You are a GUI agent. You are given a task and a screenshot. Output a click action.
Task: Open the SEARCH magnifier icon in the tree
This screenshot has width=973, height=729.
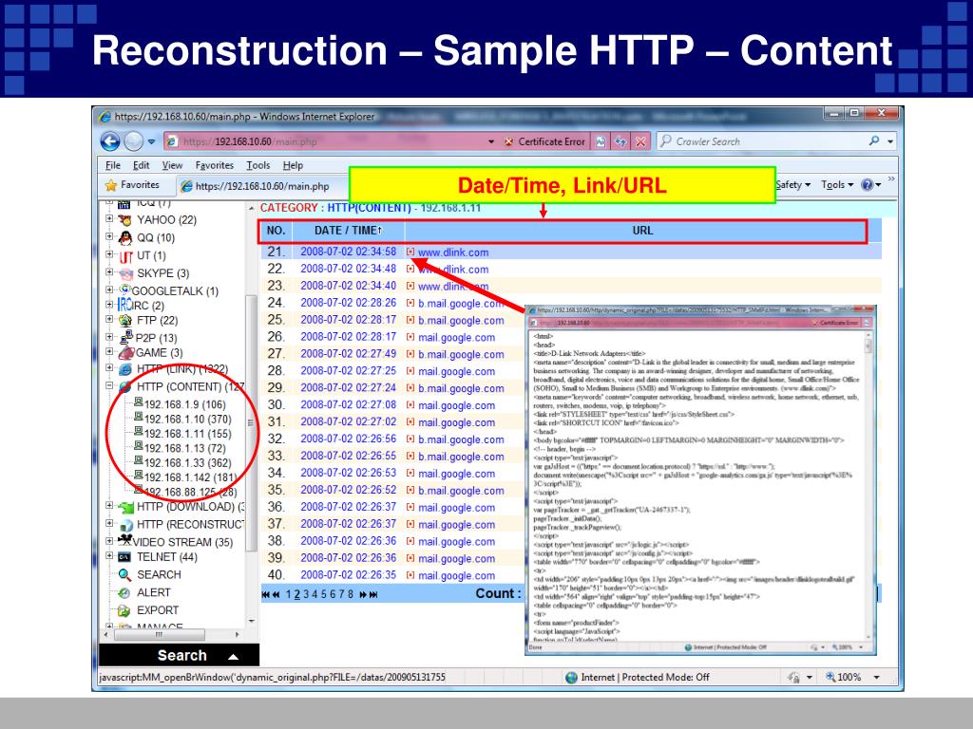coord(124,574)
